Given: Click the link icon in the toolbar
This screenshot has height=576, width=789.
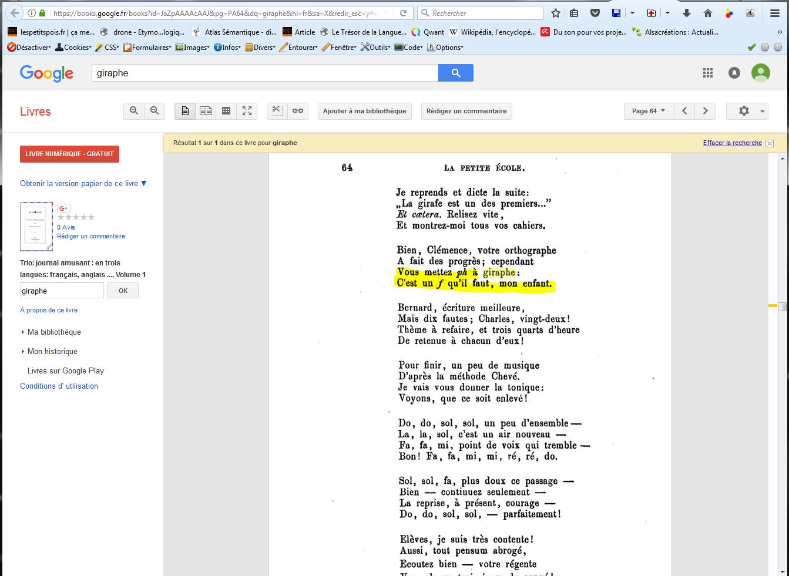Looking at the screenshot, I should tap(298, 111).
